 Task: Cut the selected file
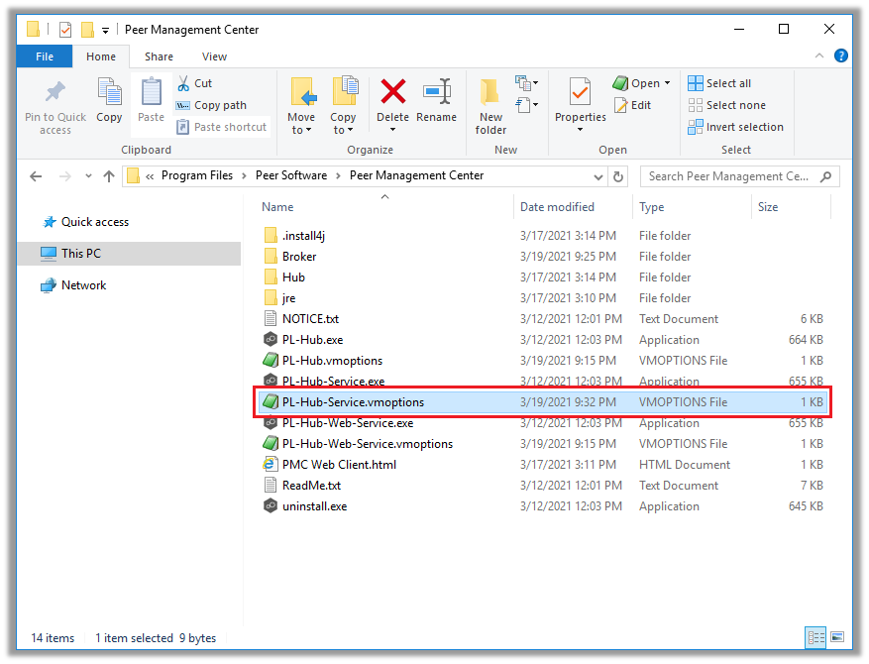tap(201, 84)
